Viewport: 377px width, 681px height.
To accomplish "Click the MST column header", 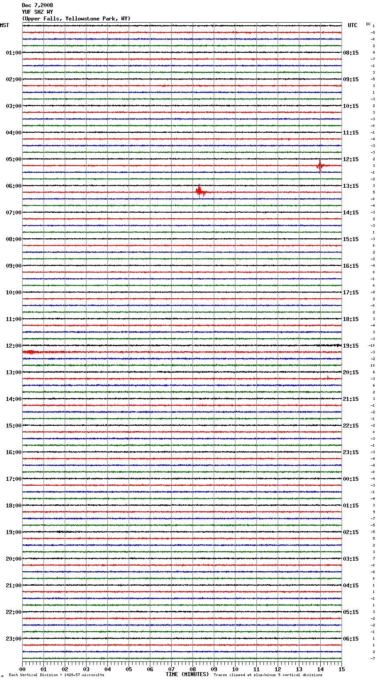I will 4,25.
